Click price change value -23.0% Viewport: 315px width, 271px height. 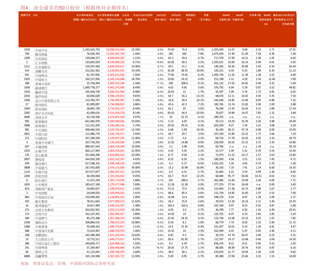(200, 113)
